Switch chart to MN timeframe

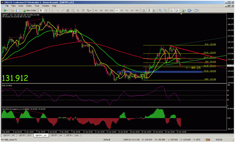click(x=137, y=11)
